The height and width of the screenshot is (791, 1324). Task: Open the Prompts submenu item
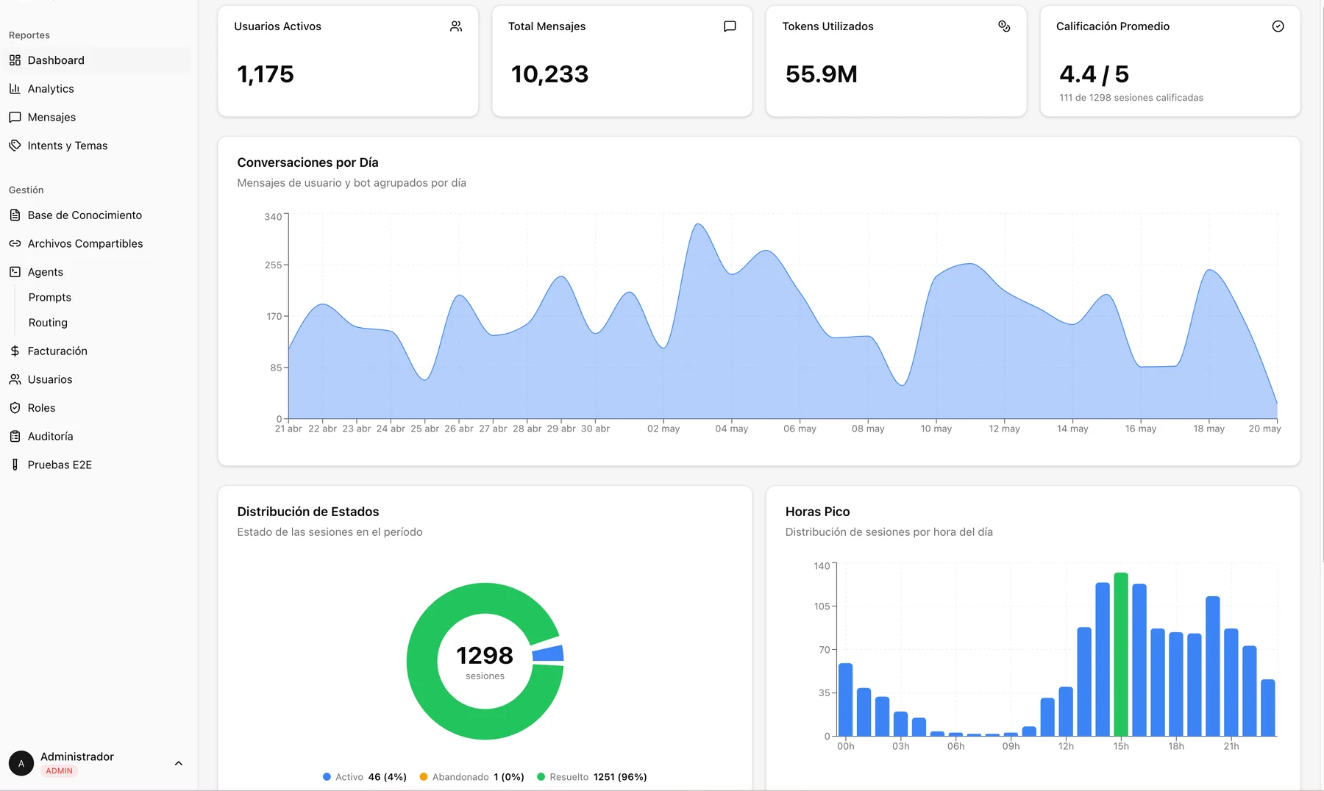[x=50, y=297]
